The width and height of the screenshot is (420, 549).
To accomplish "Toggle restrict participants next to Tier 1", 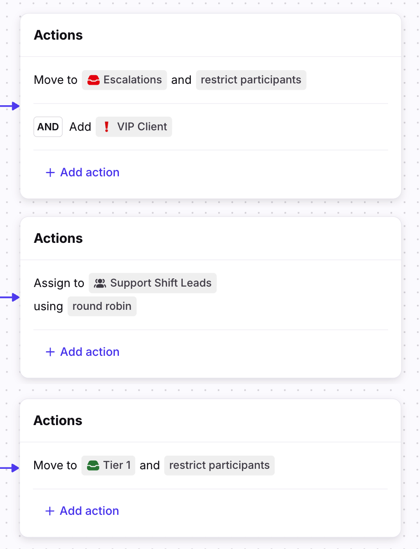I will (219, 466).
